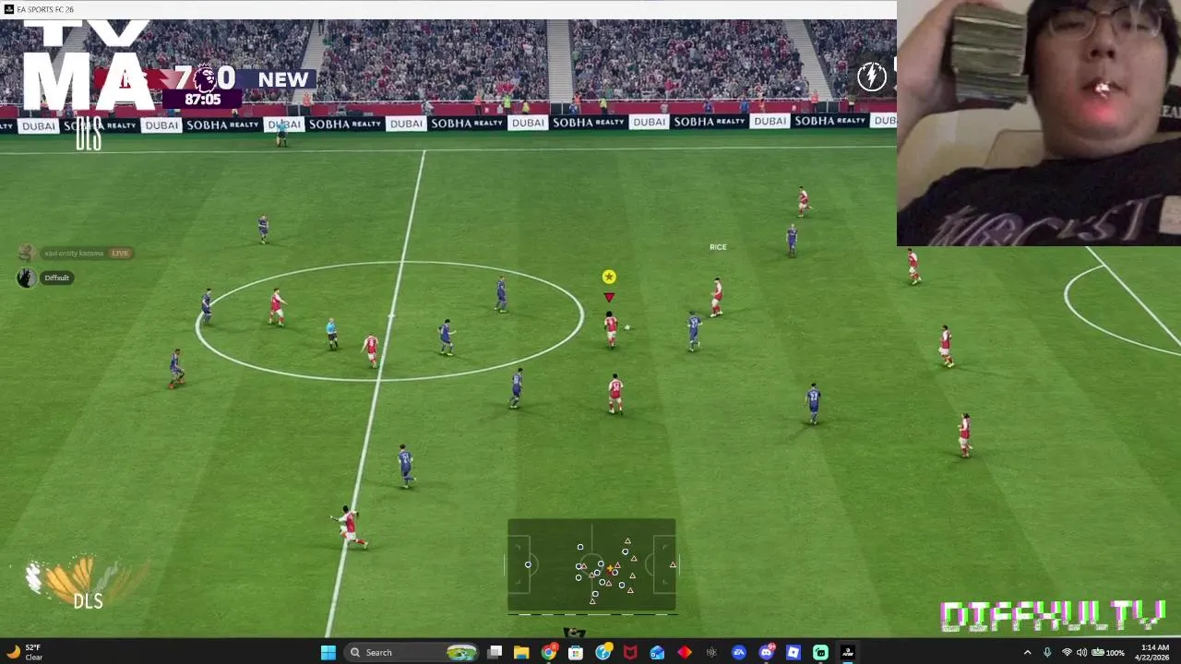Open the Wi-Fi network tray icon
The width and height of the screenshot is (1181, 664).
[1067, 652]
